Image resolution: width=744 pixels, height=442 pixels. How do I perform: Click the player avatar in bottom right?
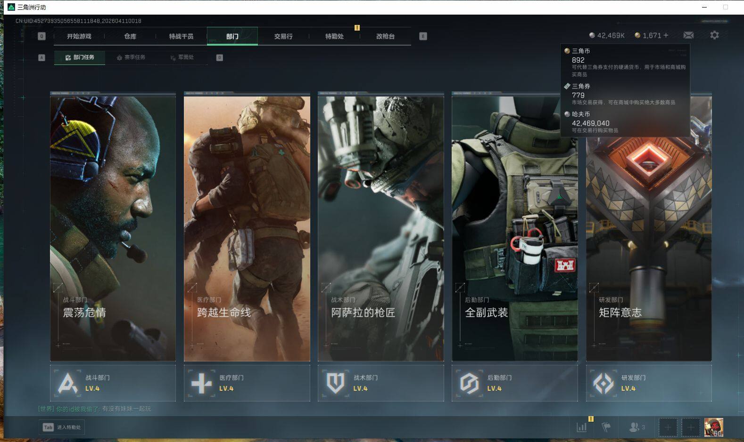tap(713, 427)
